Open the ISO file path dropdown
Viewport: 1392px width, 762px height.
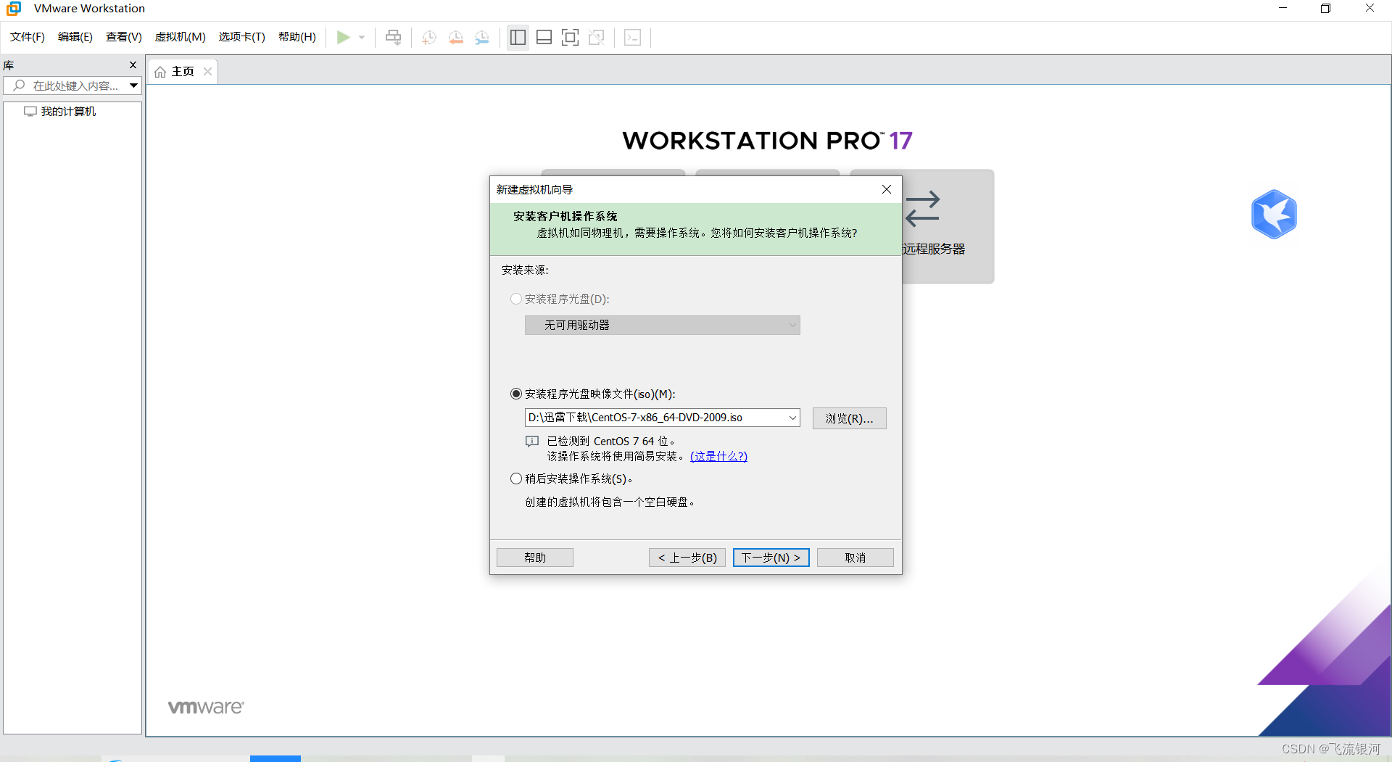click(792, 418)
